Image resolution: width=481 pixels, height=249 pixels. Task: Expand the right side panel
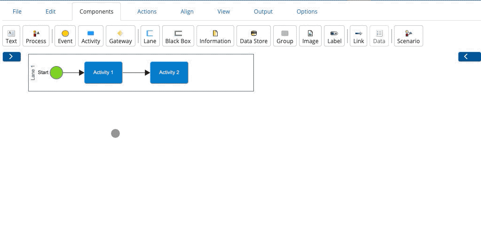pos(469,57)
